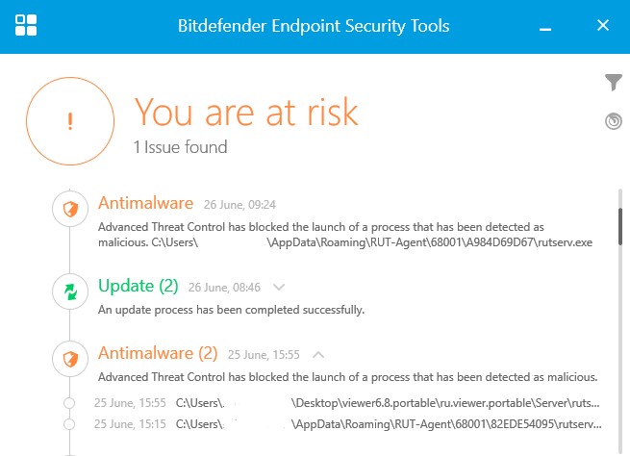
Task: Click the Update (2) event heading
Action: (x=139, y=286)
